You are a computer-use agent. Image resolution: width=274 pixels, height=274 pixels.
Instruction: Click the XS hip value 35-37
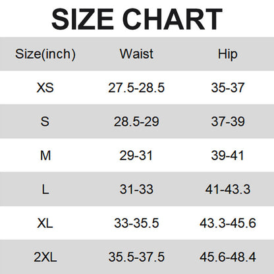pyautogui.click(x=228, y=88)
